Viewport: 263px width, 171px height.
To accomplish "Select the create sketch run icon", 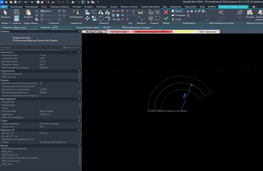I will [x=188, y=16].
